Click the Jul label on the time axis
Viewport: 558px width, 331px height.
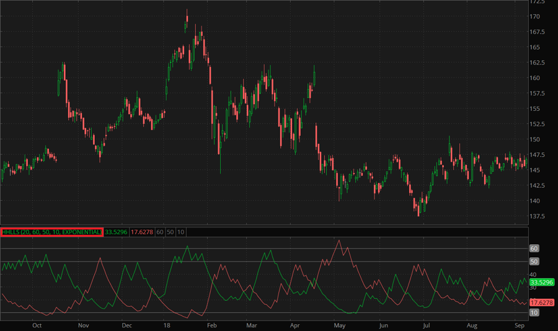(426, 325)
